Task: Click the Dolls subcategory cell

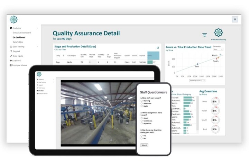Action: (x=70, y=62)
